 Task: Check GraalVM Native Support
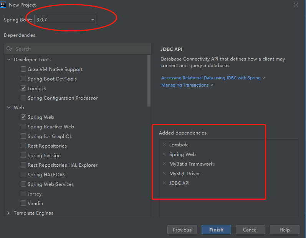(x=23, y=69)
